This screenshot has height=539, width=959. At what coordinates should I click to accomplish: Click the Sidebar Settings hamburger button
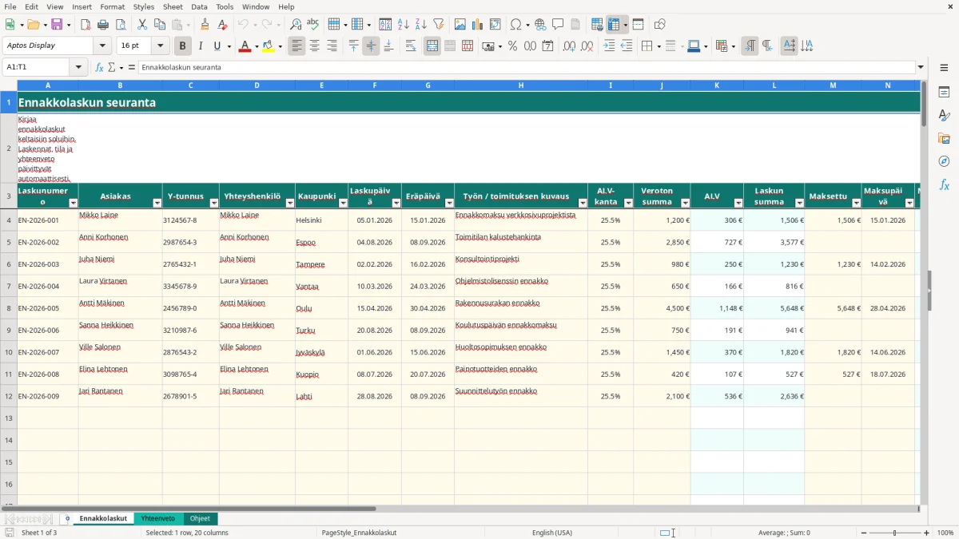click(944, 68)
